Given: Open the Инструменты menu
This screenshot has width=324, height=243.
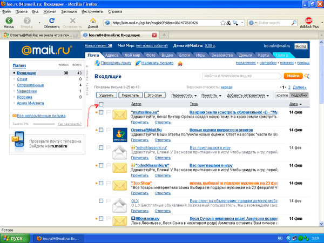Looking at the screenshot, I should click(x=92, y=11).
